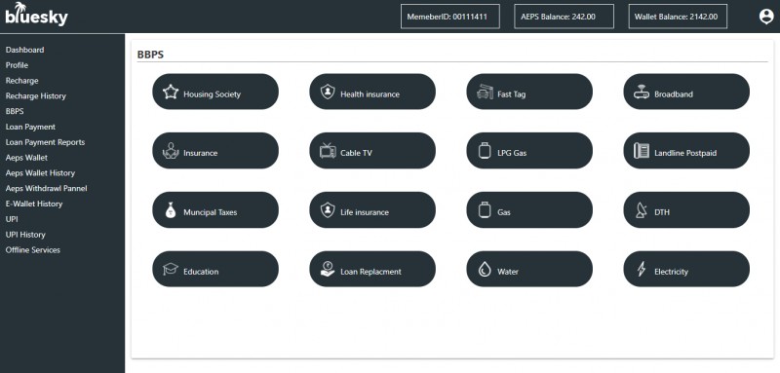
Task: Click the Cable TV button label
Action: tap(356, 153)
